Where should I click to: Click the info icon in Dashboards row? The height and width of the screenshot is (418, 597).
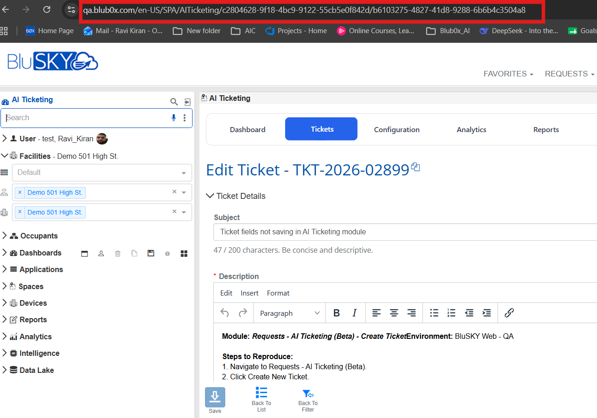coord(167,254)
